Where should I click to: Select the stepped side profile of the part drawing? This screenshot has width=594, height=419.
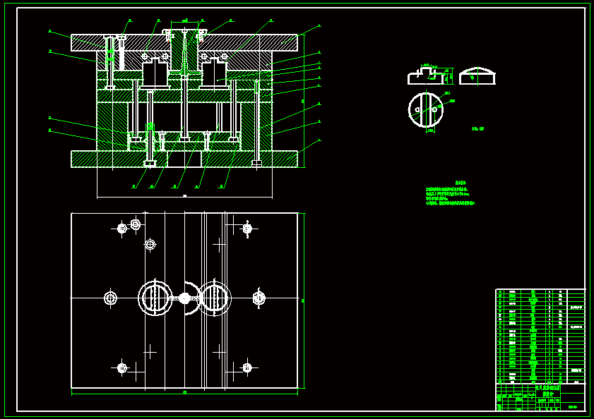[x=426, y=76]
